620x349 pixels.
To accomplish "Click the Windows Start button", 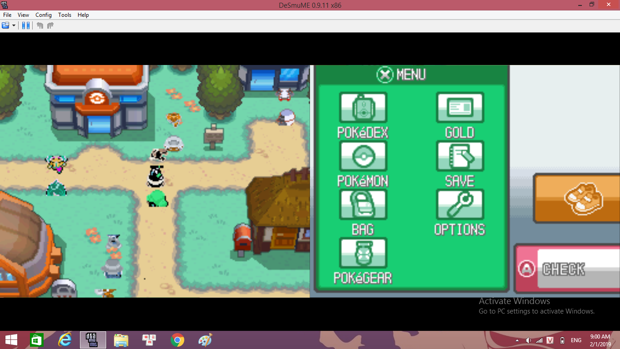I will click(11, 340).
